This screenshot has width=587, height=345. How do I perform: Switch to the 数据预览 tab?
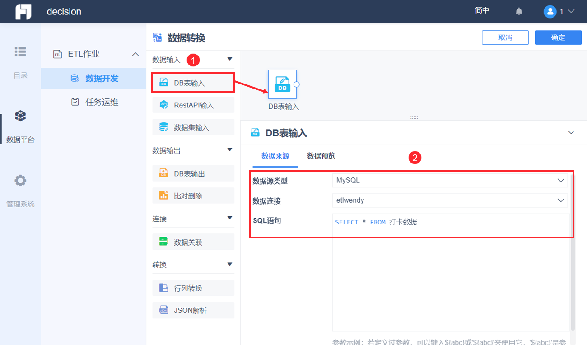pyautogui.click(x=321, y=156)
